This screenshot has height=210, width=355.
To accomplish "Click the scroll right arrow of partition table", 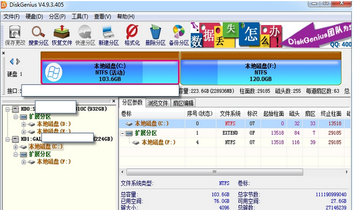I will 346,172.
